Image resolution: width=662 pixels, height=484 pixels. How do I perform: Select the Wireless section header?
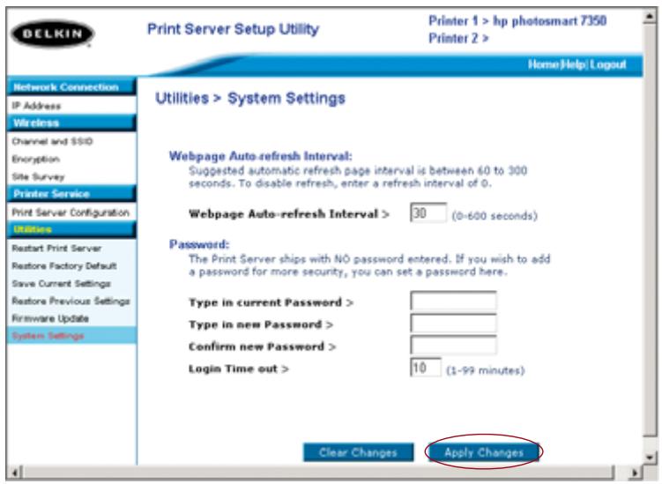(x=71, y=123)
